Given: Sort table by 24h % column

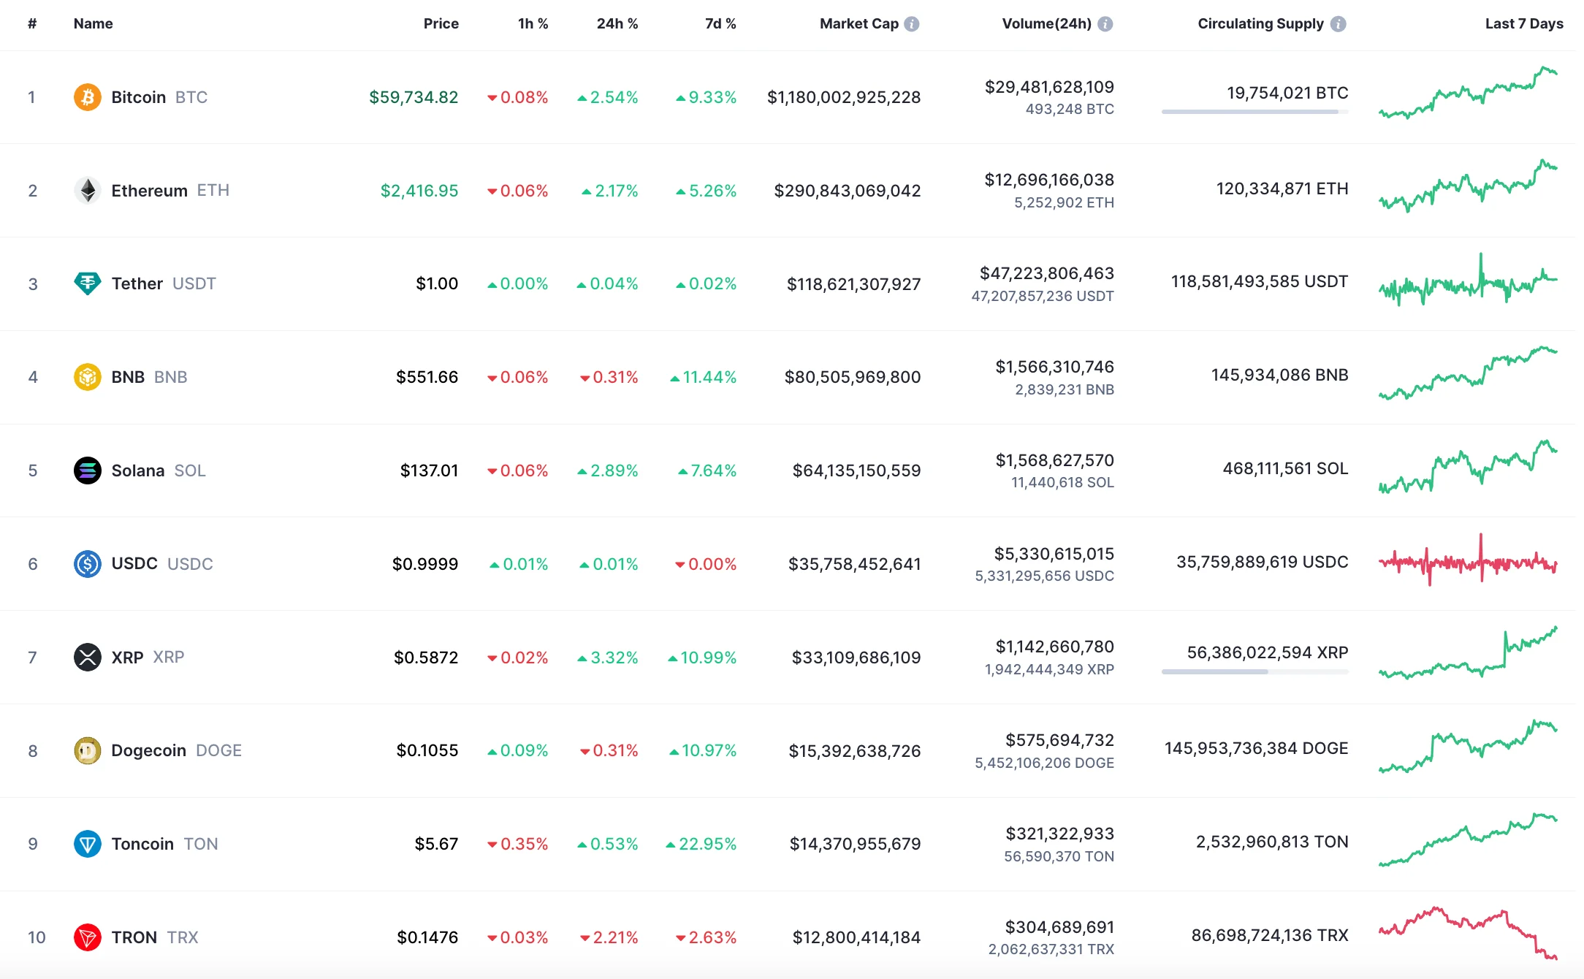Looking at the screenshot, I should point(617,23).
